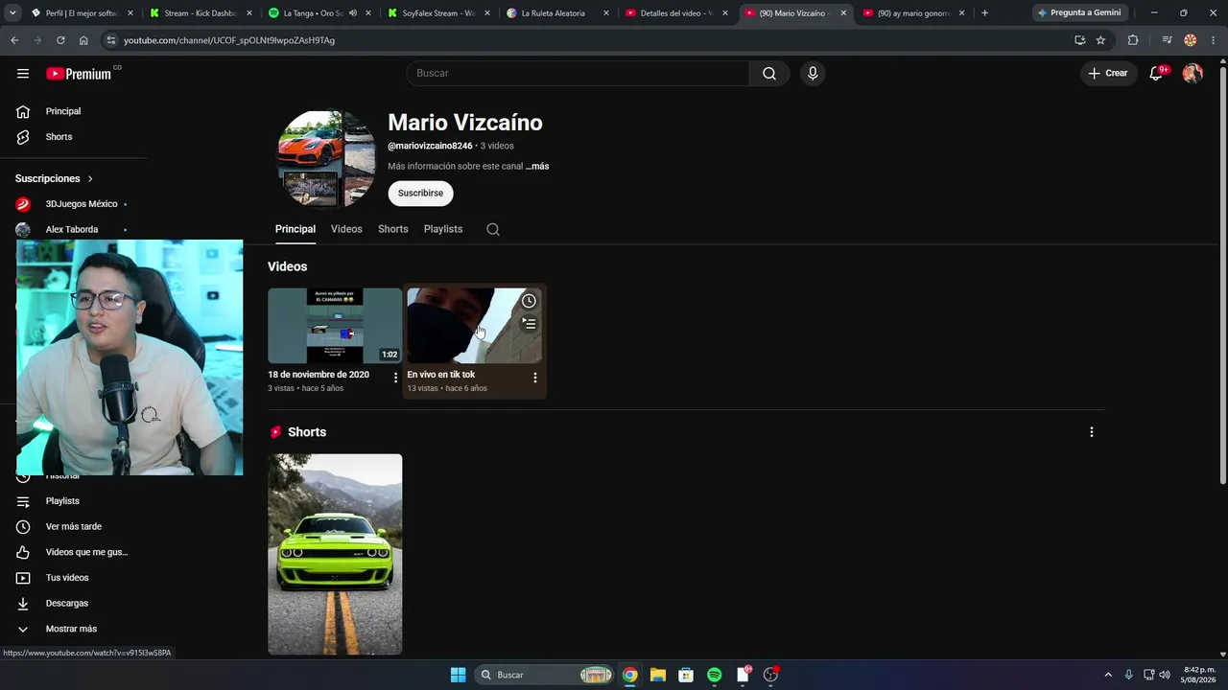This screenshot has width=1228, height=690.
Task: Open the '18 de noviembre de 2020' video thumbnail
Action: click(335, 326)
